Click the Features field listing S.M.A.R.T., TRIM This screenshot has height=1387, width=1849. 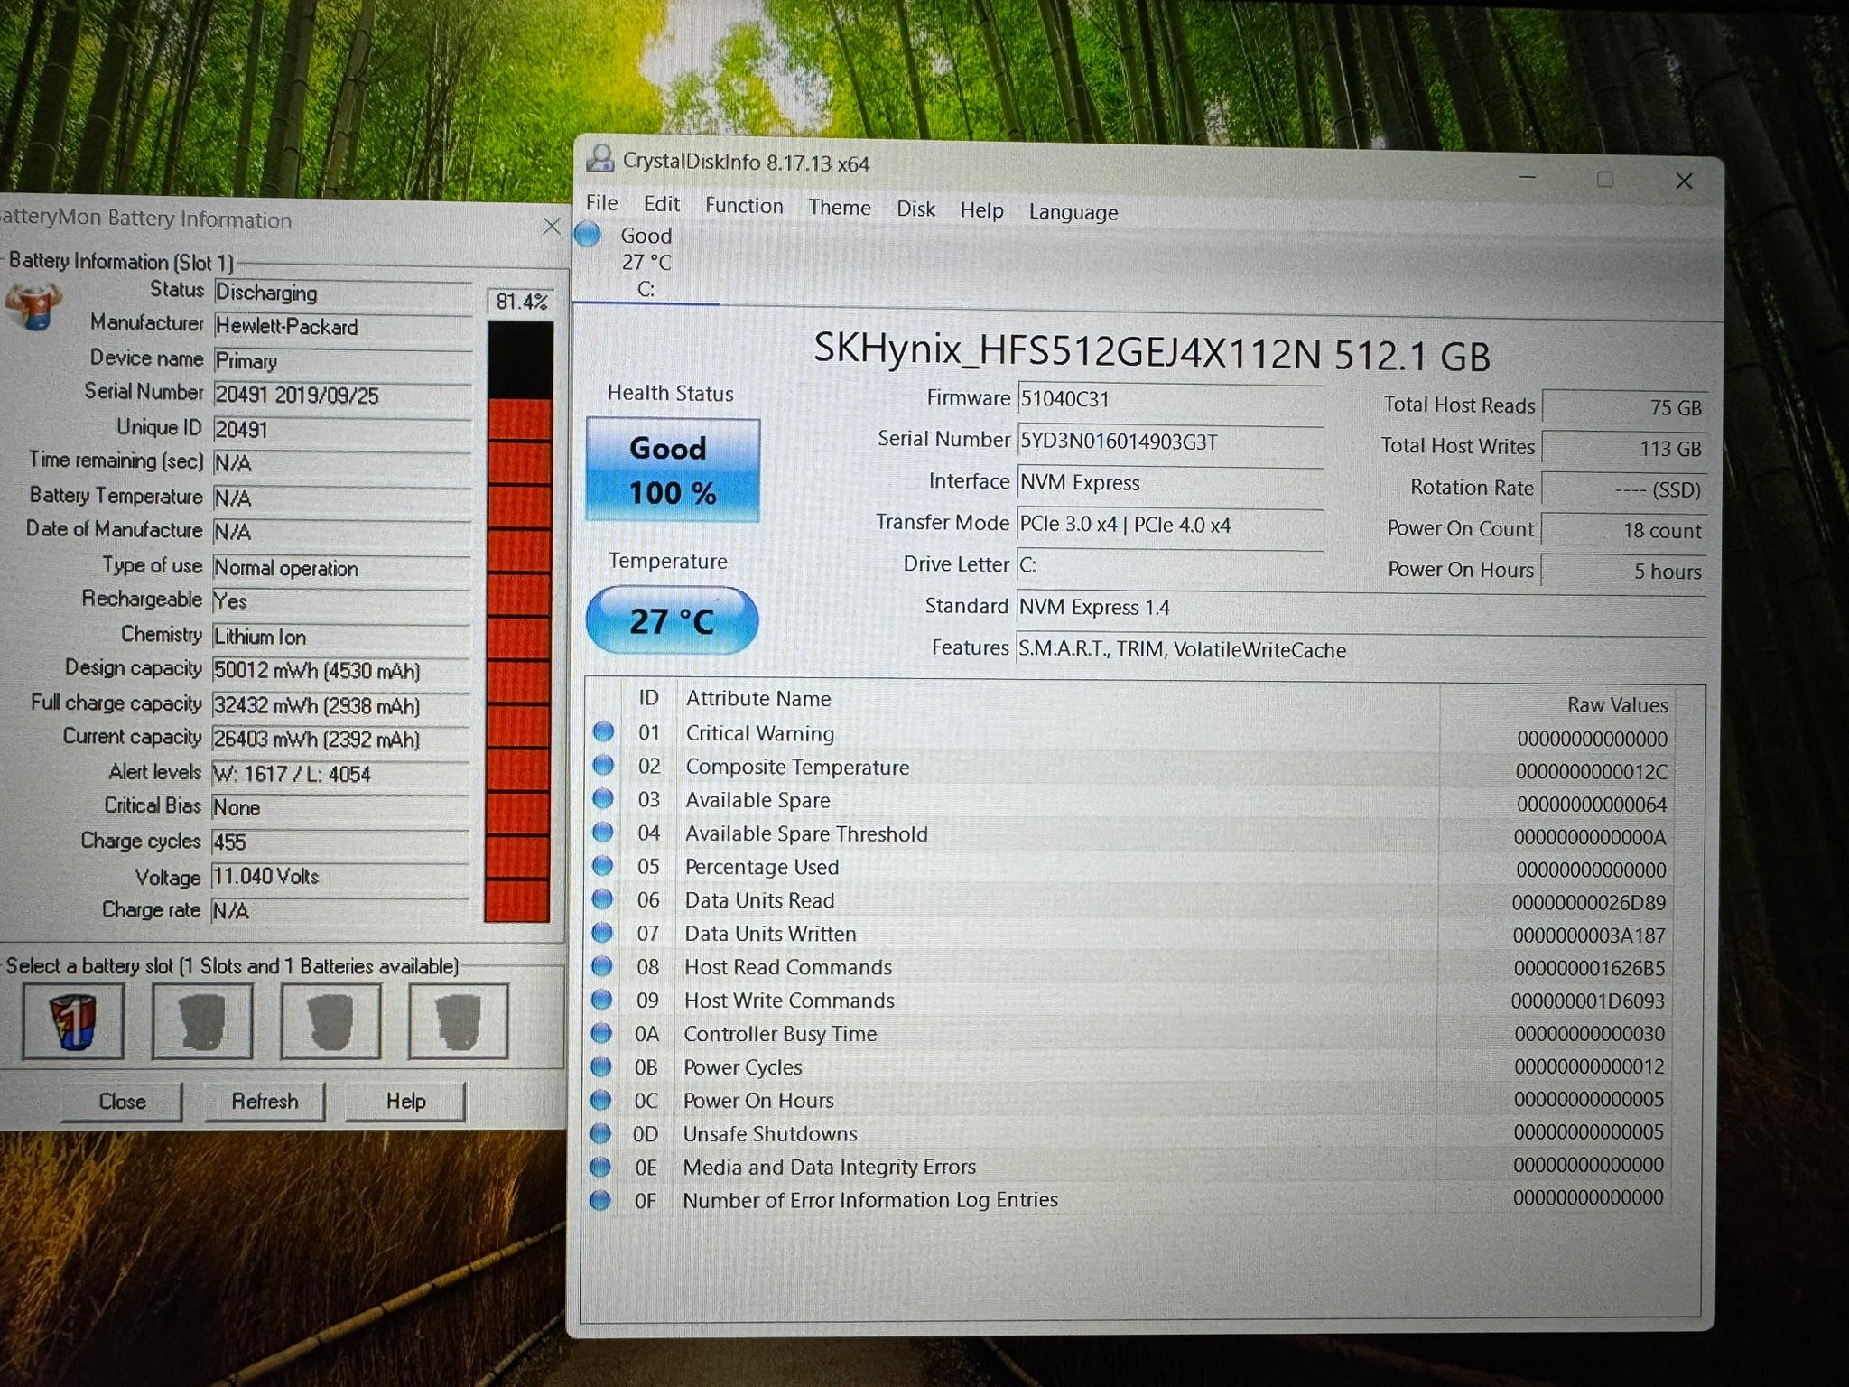(x=1361, y=650)
